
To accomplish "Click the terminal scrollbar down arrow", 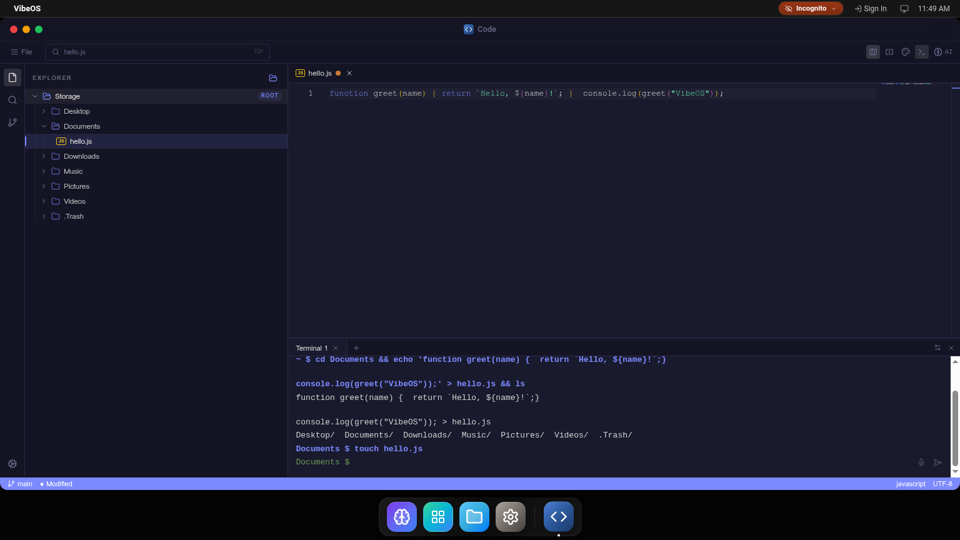I will [955, 471].
